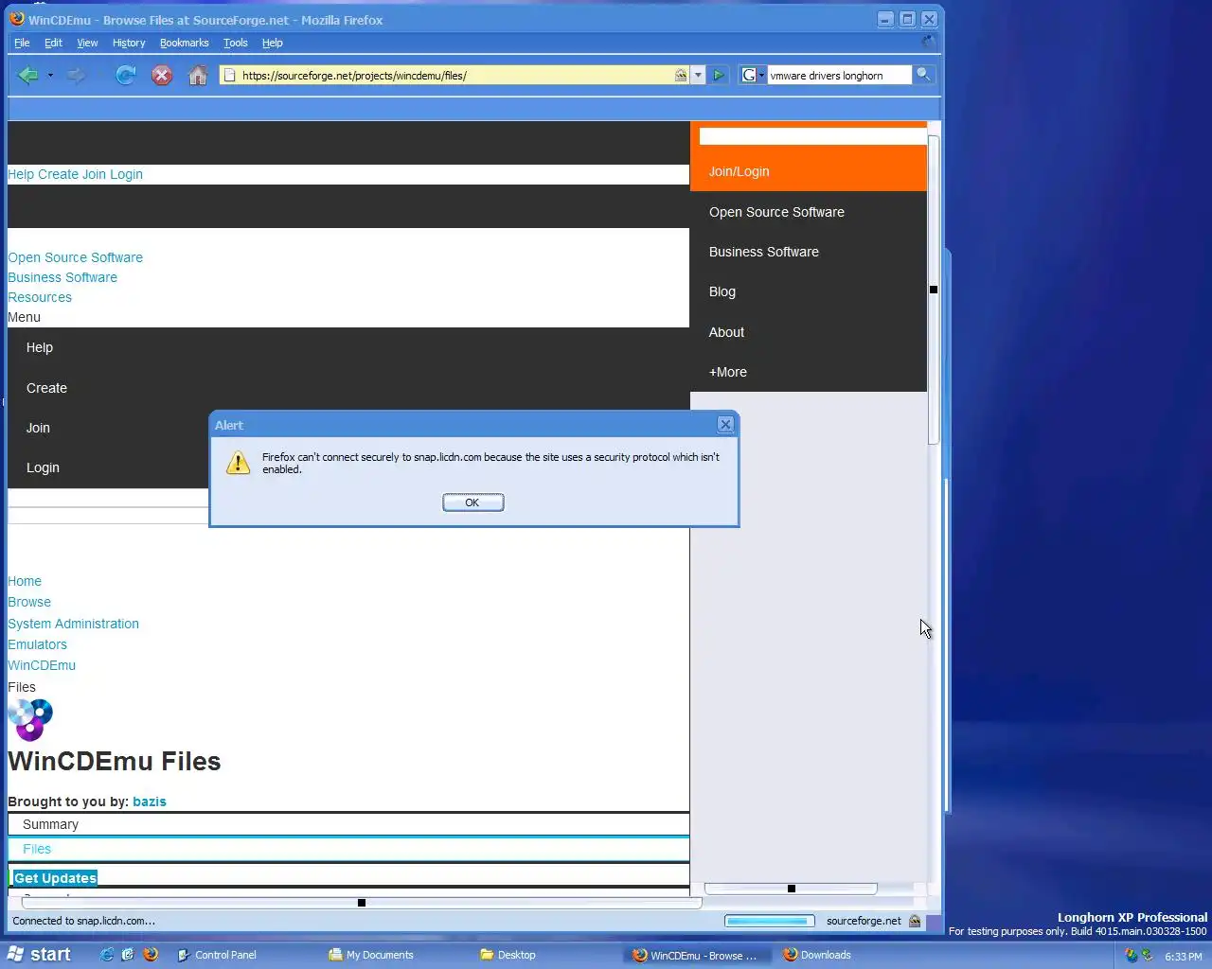1212x969 pixels.
Task: Click the System Administration breadcrumb link
Action: (73, 624)
